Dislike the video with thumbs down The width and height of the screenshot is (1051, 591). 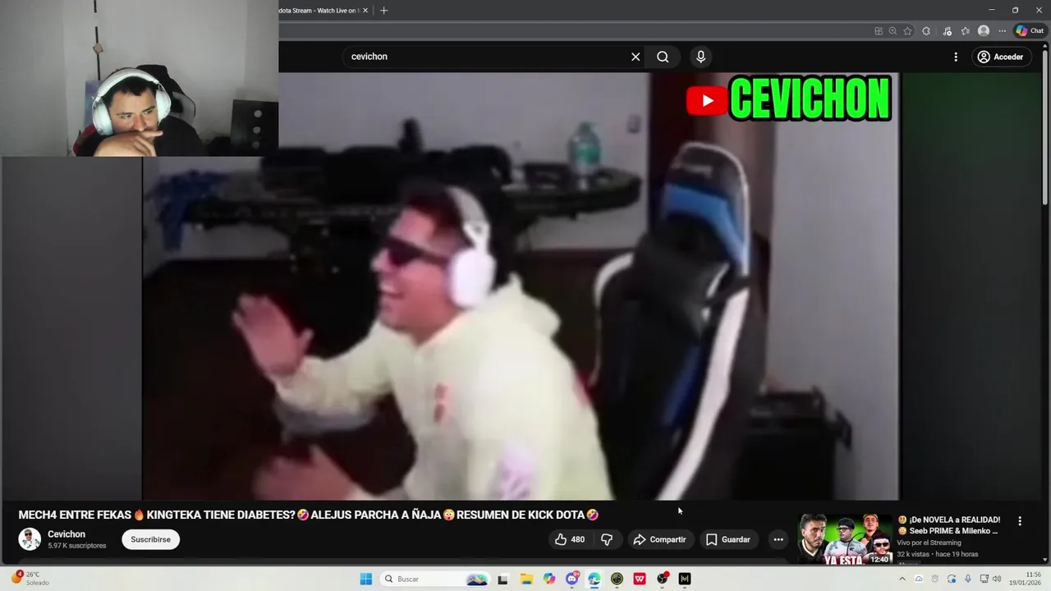pos(607,539)
